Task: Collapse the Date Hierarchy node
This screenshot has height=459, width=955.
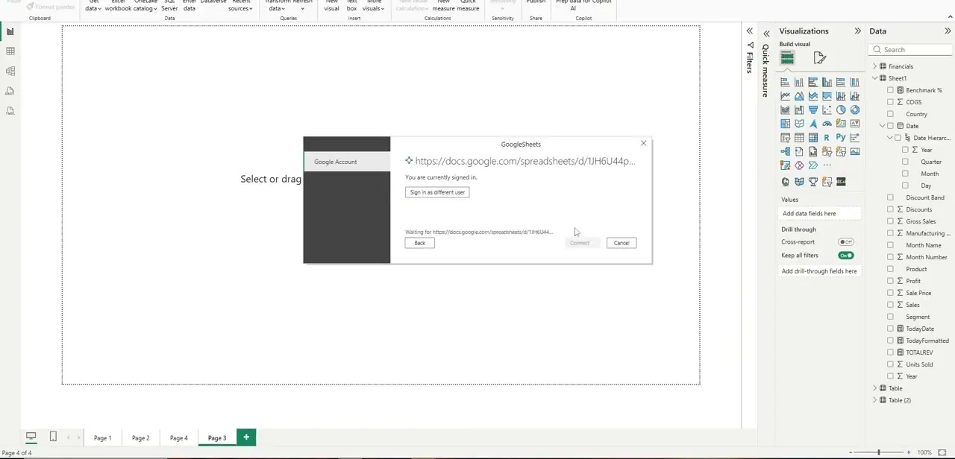Action: 889,138
